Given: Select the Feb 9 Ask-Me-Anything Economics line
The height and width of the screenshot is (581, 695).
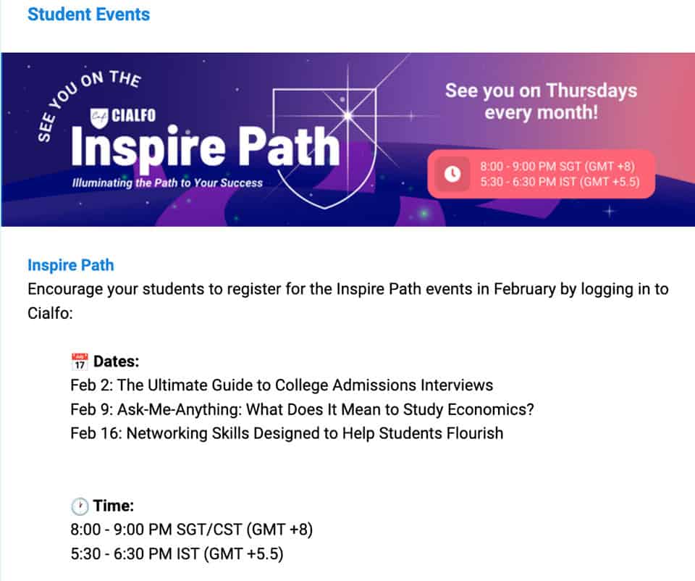Looking at the screenshot, I should pyautogui.click(x=302, y=409).
